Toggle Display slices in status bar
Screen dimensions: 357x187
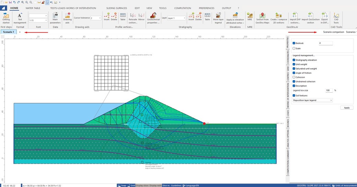142,185
